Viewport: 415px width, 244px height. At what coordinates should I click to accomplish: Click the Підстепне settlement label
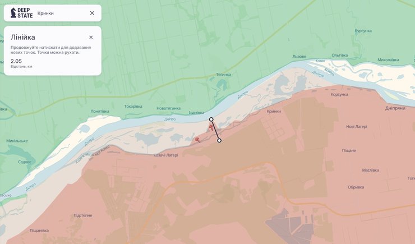click(83, 215)
